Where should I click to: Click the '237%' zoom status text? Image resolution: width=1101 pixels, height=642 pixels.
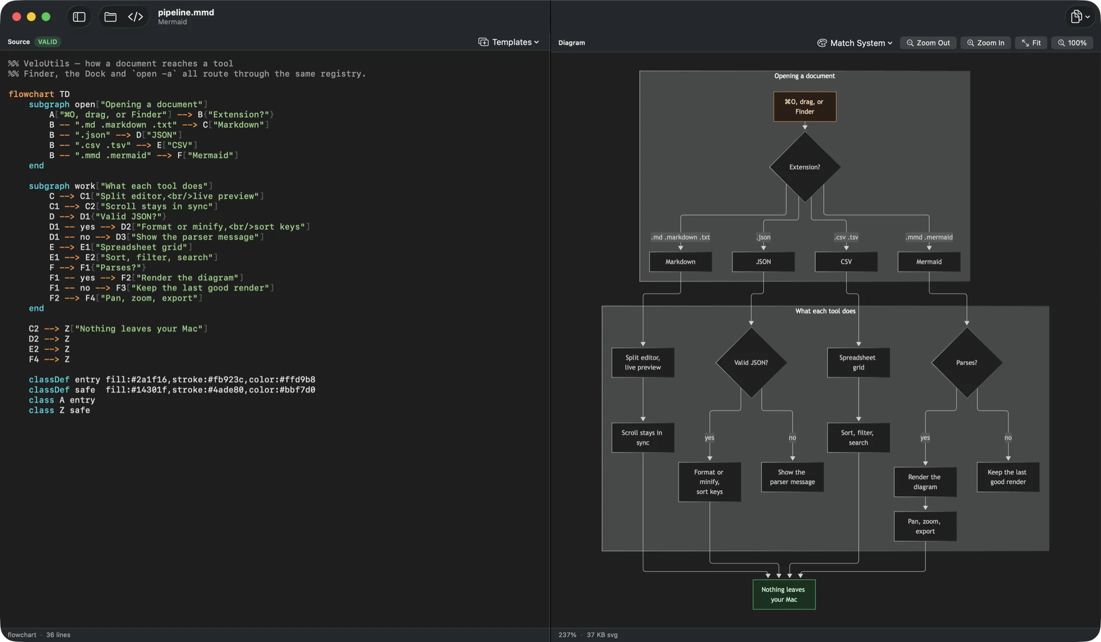[568, 634]
